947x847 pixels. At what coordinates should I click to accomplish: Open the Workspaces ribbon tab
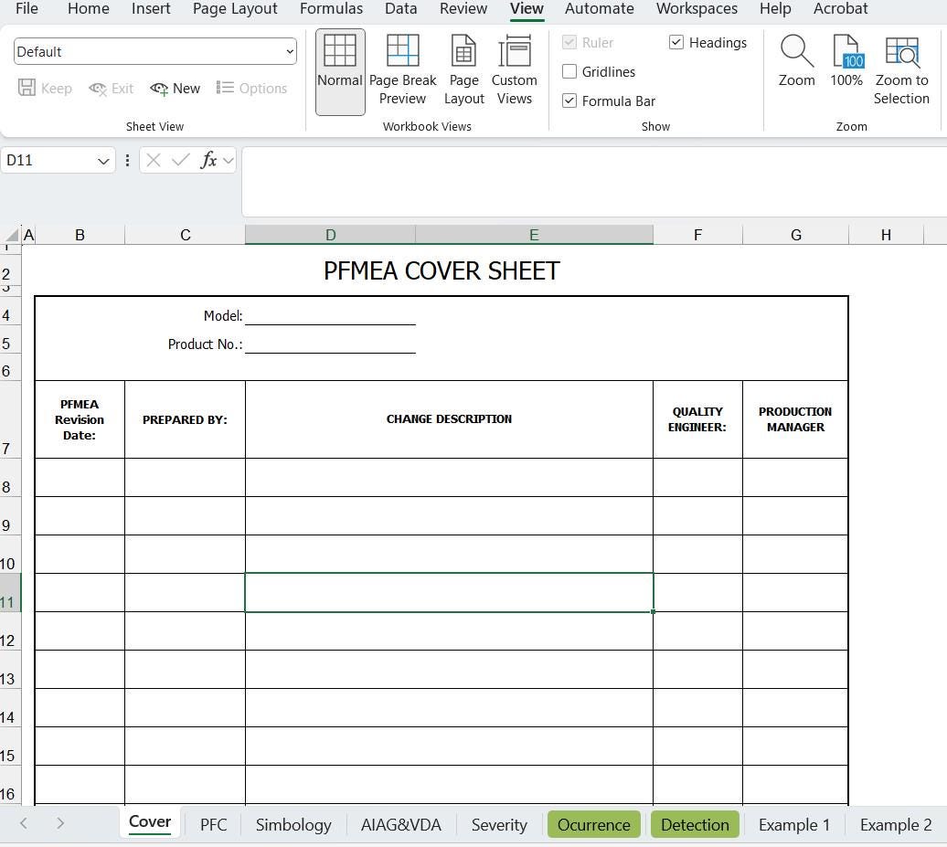point(697,9)
